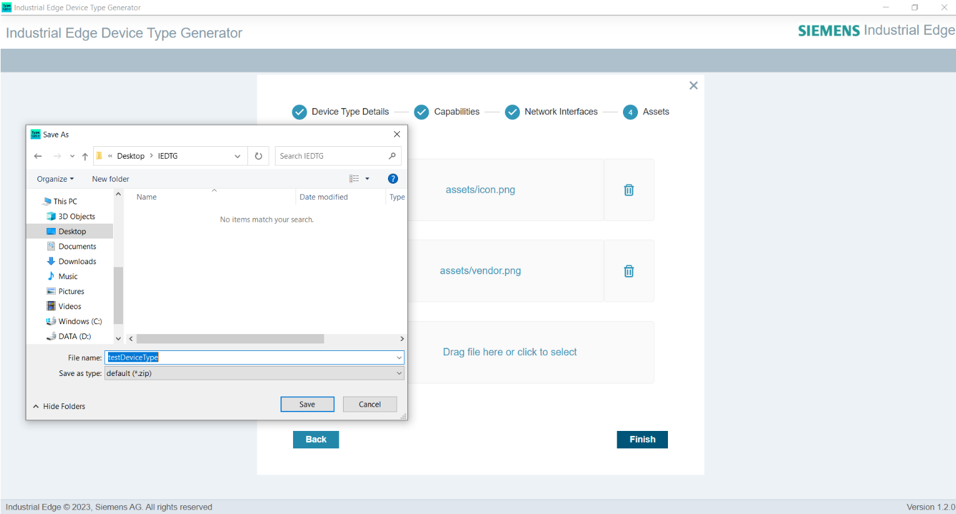Go up to the parent folder
Image resolution: width=956 pixels, height=514 pixels.
[85, 156]
